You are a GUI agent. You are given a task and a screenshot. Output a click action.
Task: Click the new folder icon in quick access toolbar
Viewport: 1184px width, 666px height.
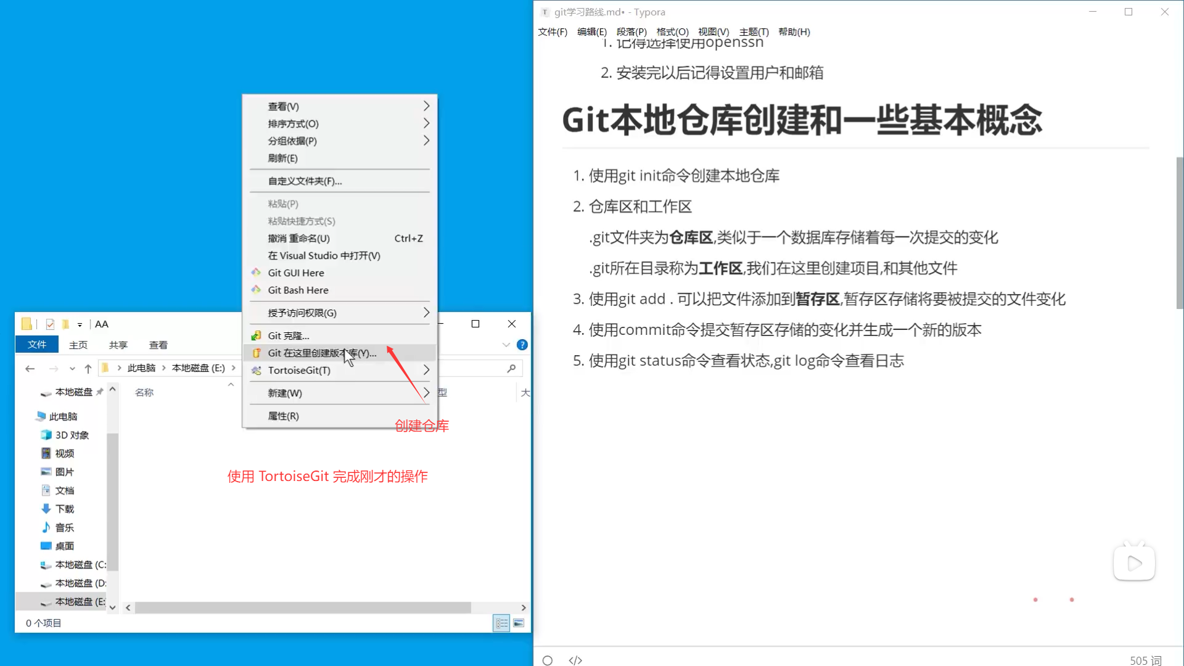pos(65,324)
